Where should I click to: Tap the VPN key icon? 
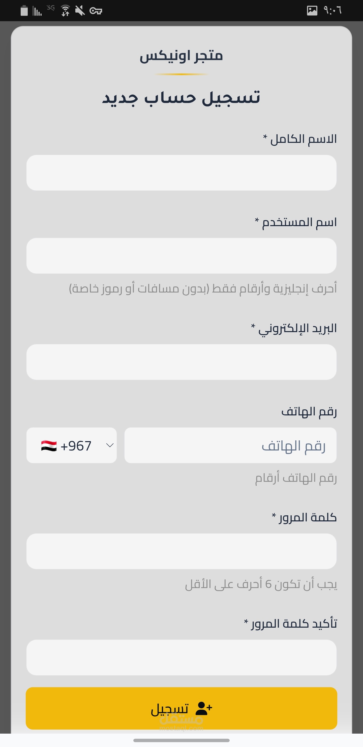96,11
